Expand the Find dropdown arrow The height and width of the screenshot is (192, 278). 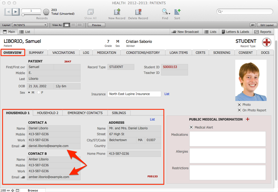[169, 13]
